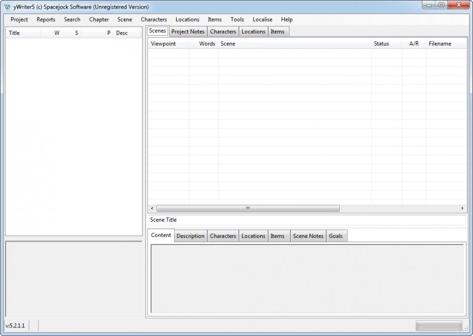
Task: Switch to the Scenes tab
Action: (x=157, y=31)
